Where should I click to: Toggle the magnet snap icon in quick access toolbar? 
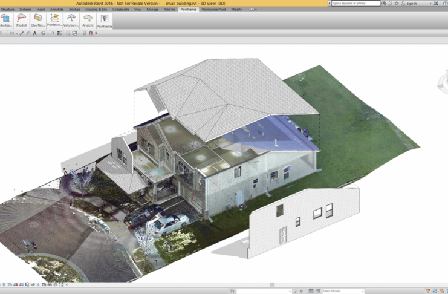(x=91, y=33)
